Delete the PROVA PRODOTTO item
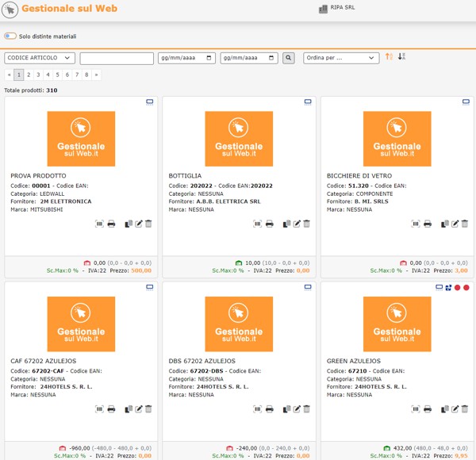476x460 pixels. click(148, 224)
